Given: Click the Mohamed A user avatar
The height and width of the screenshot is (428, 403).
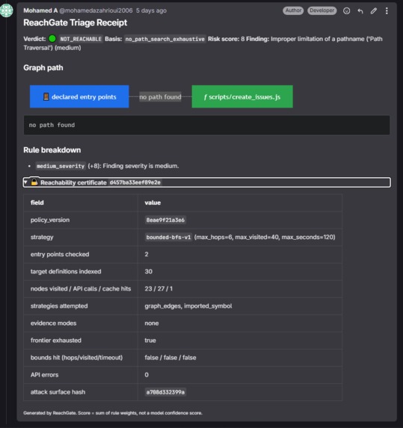Looking at the screenshot, I should coord(7,10).
